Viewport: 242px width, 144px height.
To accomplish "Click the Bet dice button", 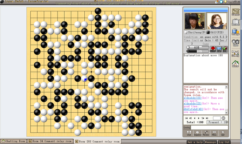I will [x=225, y=49].
